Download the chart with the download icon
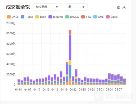 tap(124, 8)
